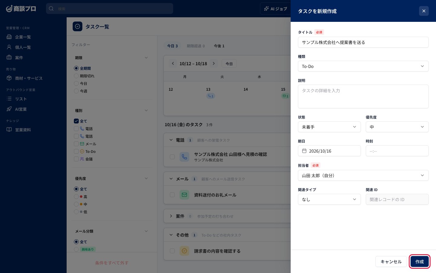Viewport: 436px width, 273px height.
Task: Click the タスク一覧 checkmark header icon
Action: 78,26
